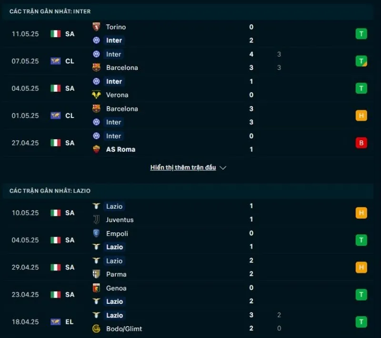The image size is (381, 338).
Task: Click the Verona club badge
Action: 96,95
